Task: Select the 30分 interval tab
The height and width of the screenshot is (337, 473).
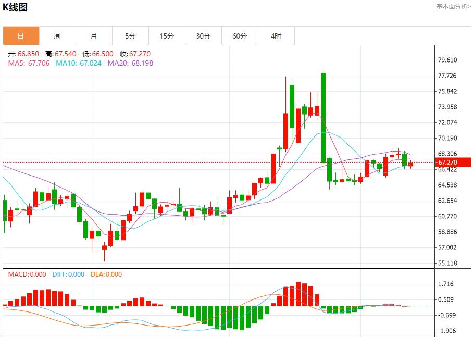Action: click(x=203, y=36)
